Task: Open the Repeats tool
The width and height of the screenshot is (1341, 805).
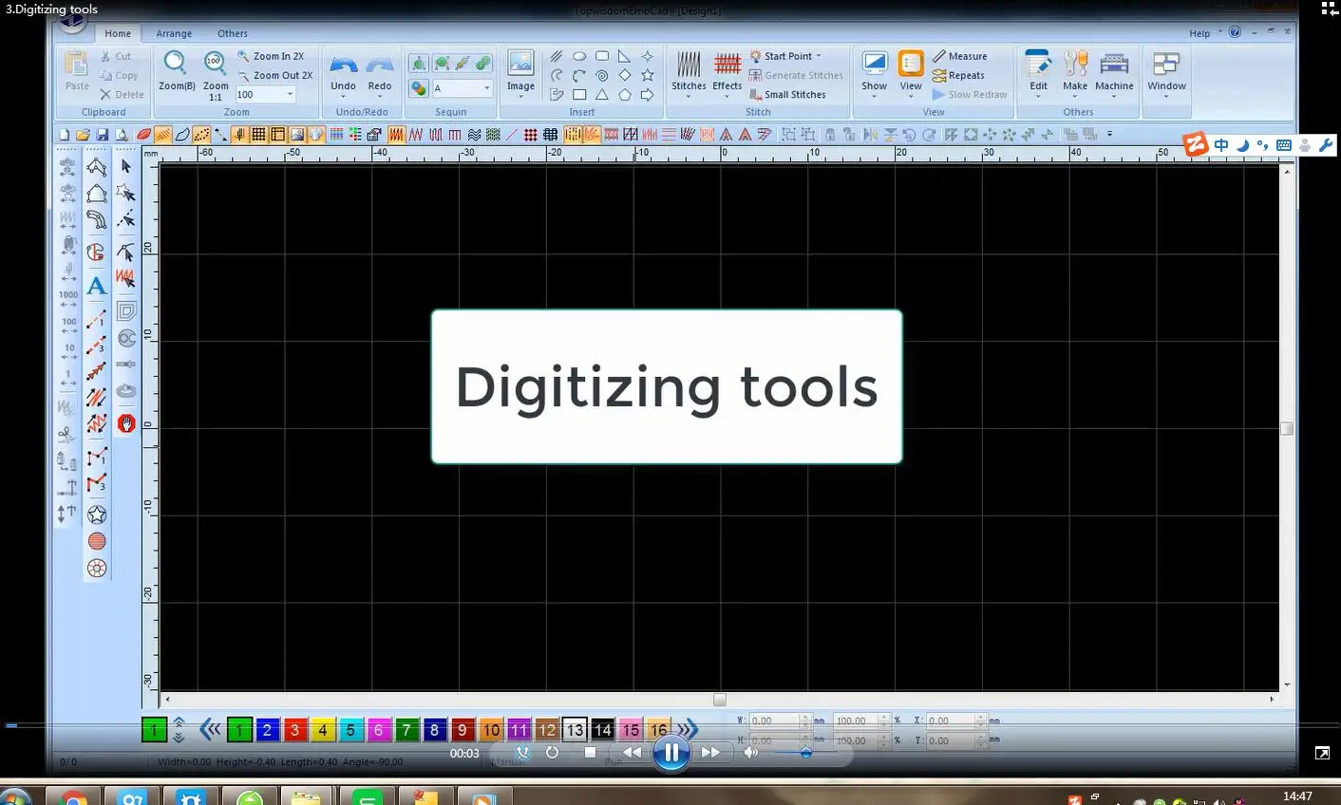Action: pyautogui.click(x=958, y=75)
